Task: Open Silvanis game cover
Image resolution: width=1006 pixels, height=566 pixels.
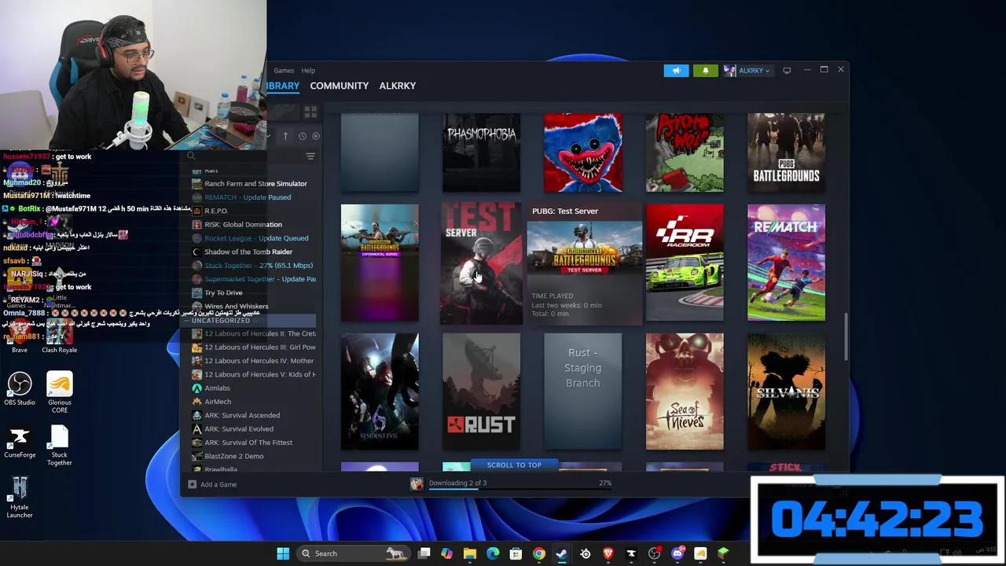Action: point(786,391)
